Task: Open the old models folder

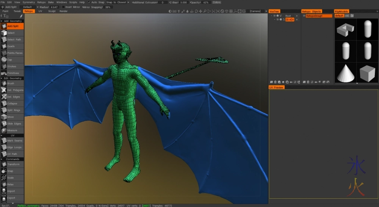Action: tap(347, 16)
